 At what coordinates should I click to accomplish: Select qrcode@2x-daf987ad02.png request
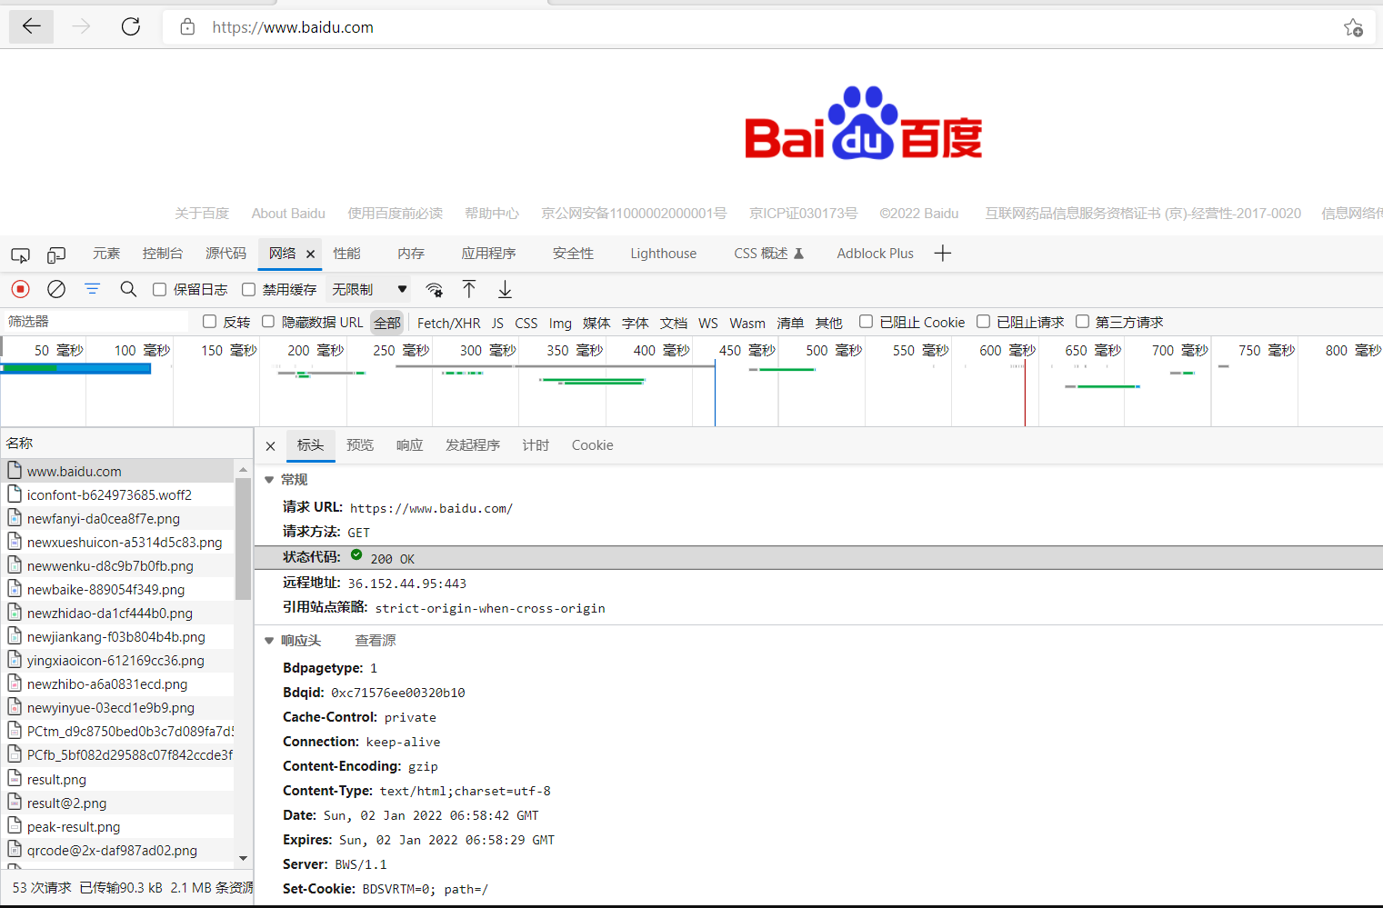pyautogui.click(x=118, y=850)
